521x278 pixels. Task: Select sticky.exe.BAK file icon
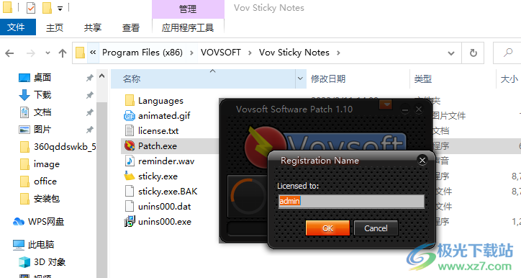[130, 191]
